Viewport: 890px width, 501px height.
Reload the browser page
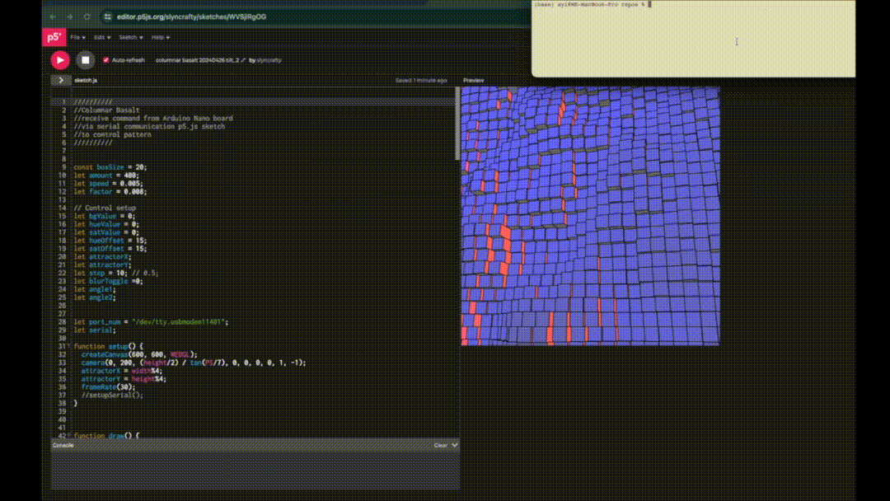coord(87,16)
